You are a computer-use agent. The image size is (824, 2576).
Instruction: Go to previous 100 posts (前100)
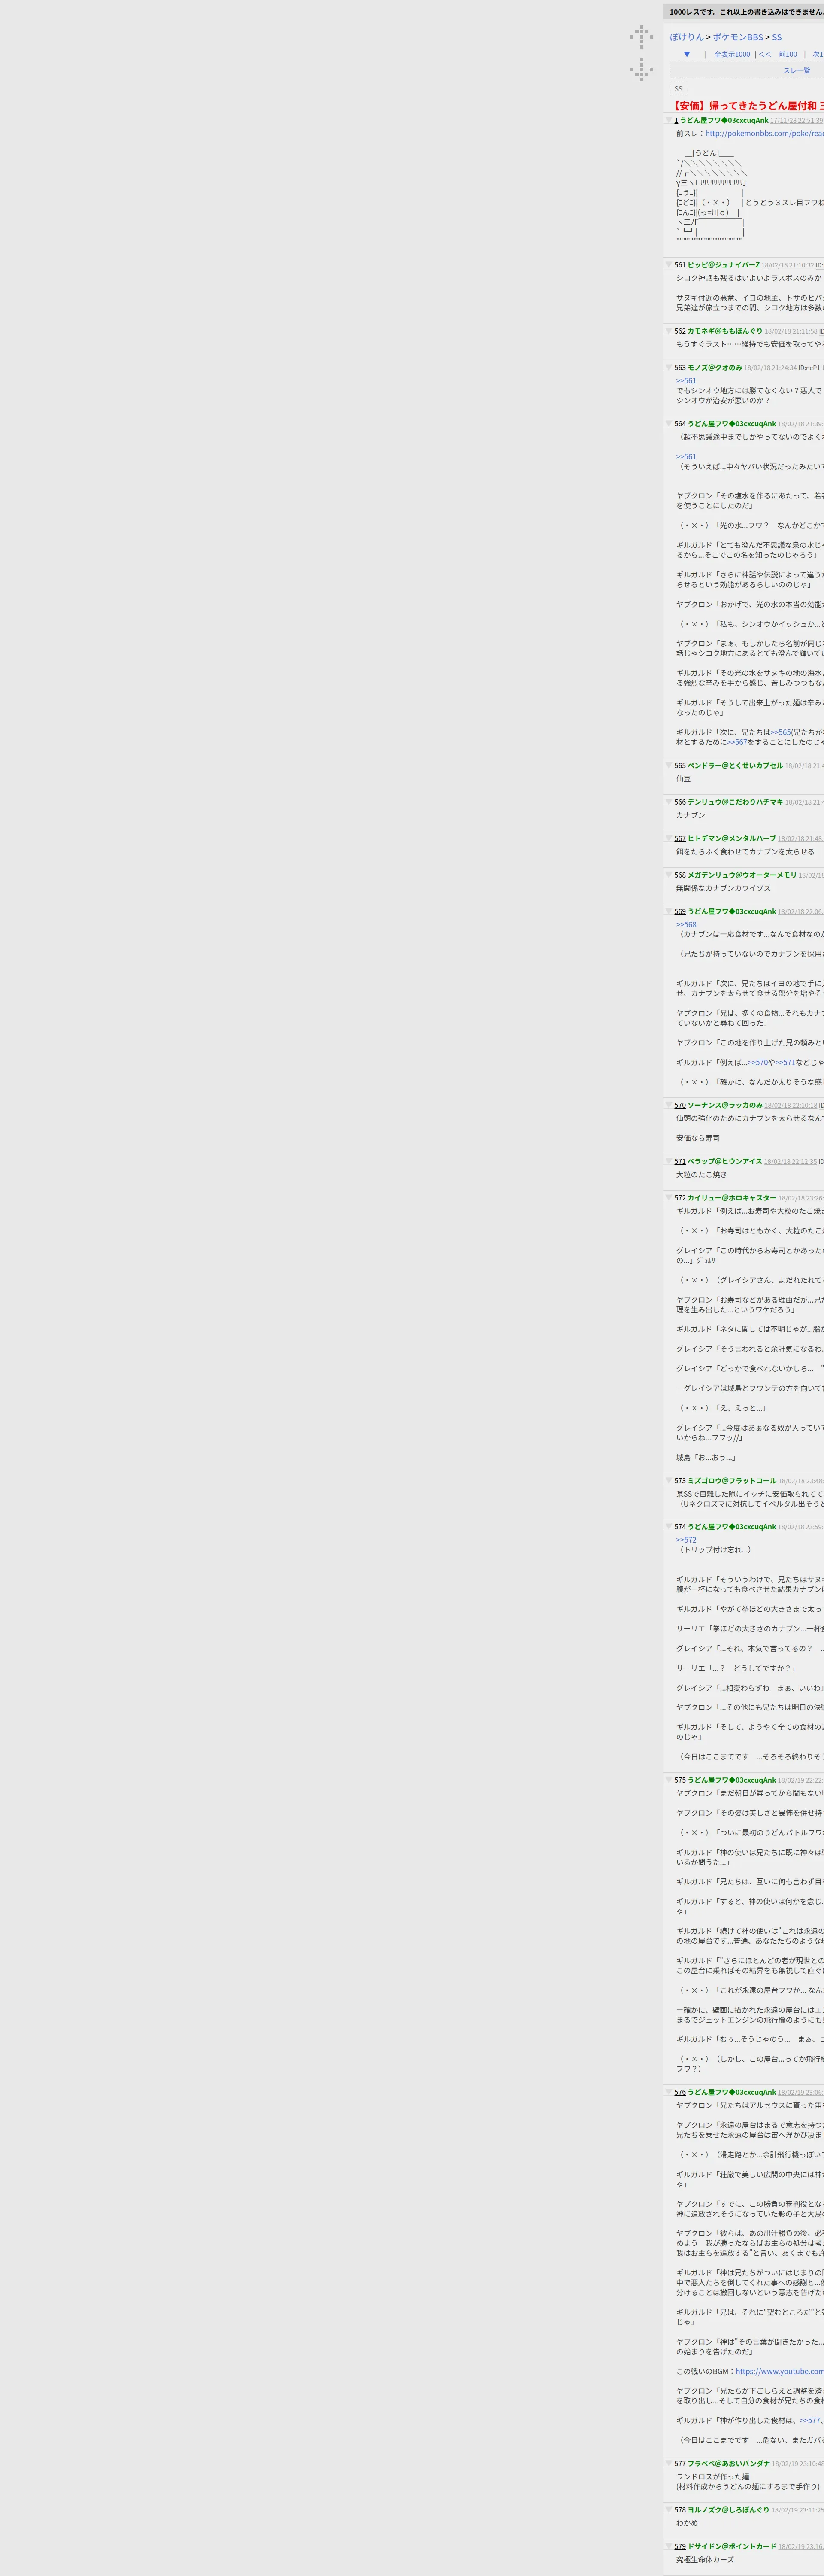click(x=788, y=54)
